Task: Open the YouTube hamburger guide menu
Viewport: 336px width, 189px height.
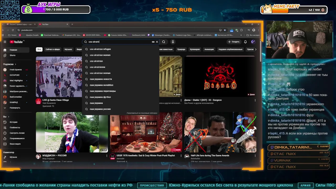Action: tap(5, 42)
